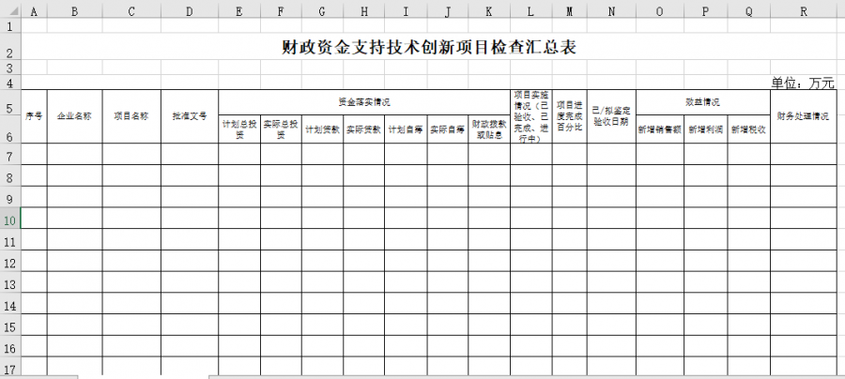Select entire column M via its header
This screenshot has width=845, height=379.
[570, 12]
